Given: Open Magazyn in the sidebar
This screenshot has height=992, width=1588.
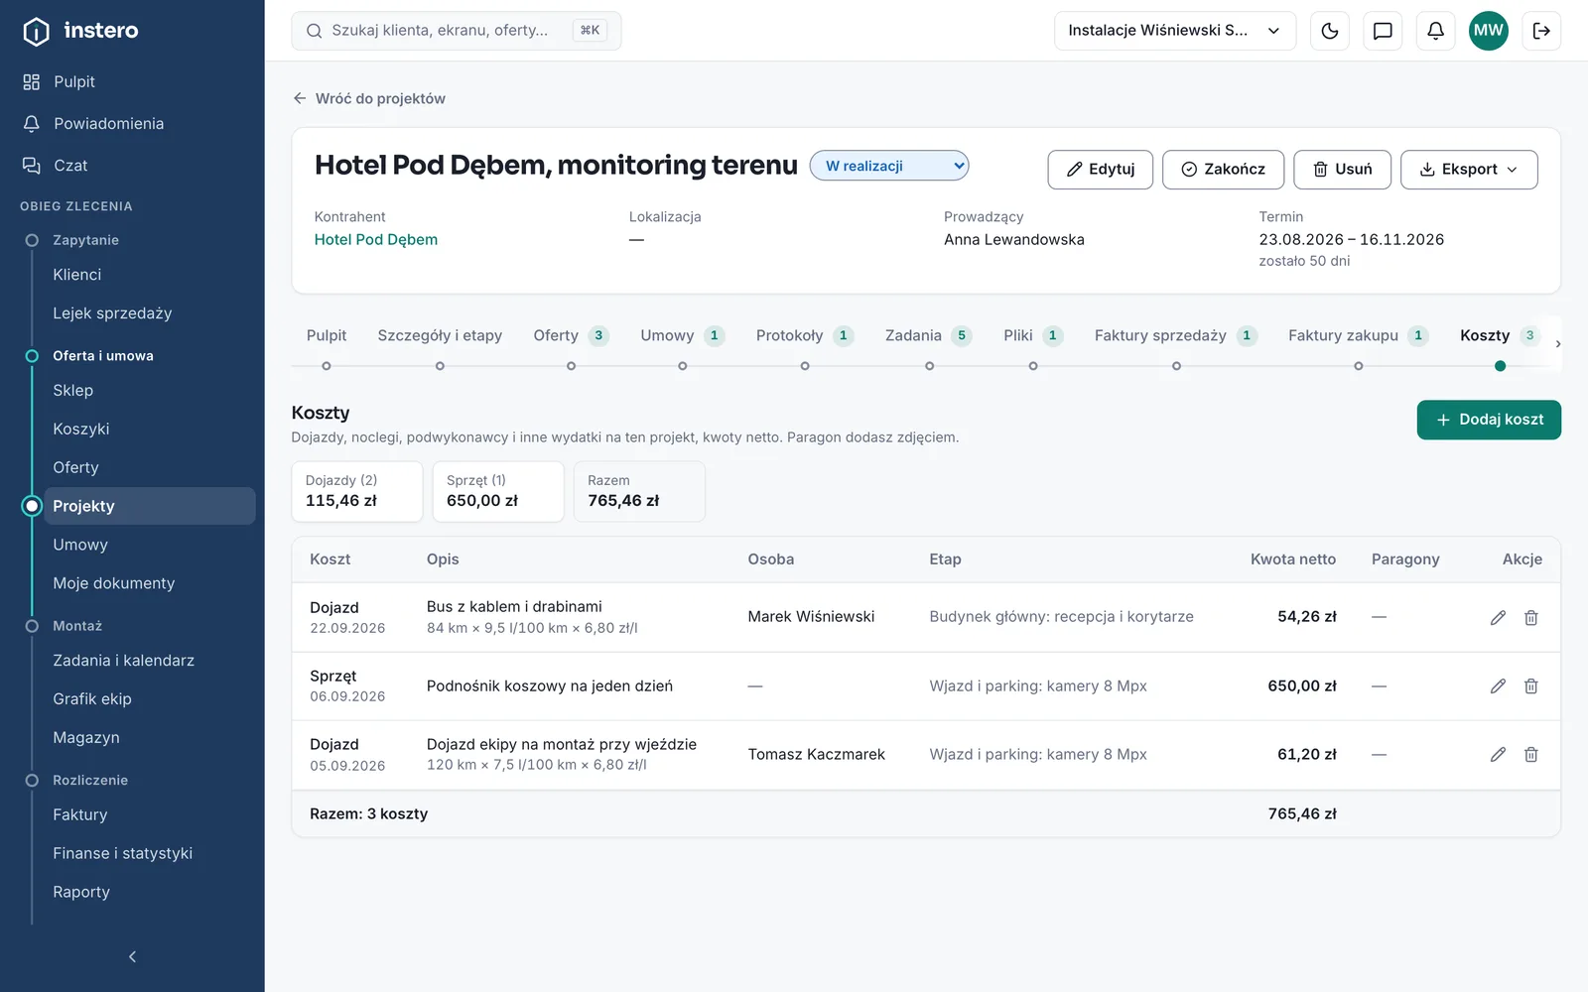Looking at the screenshot, I should click(x=86, y=737).
